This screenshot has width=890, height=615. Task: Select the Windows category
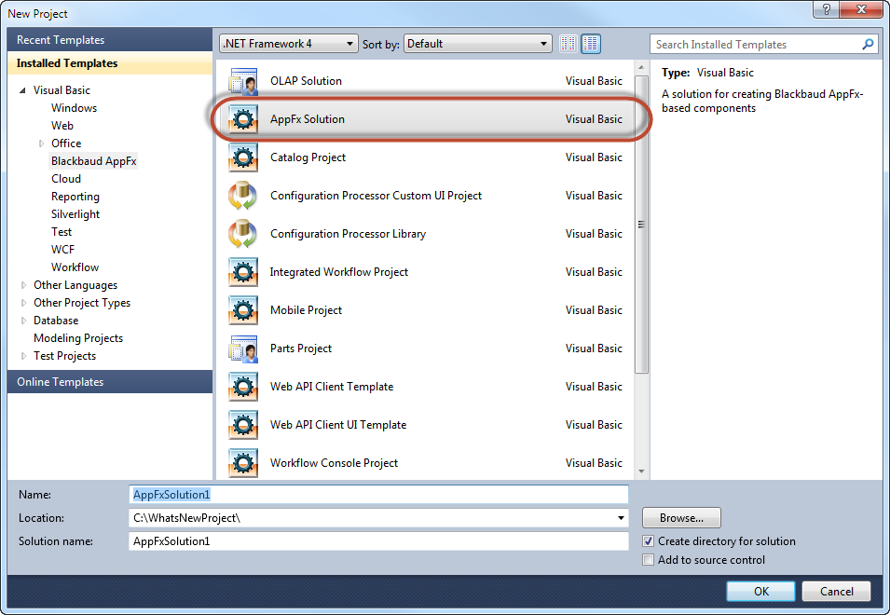point(74,108)
